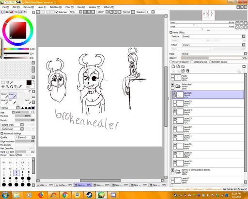Set layer as Selection Source
The image size is (248, 199).
pos(210,62)
